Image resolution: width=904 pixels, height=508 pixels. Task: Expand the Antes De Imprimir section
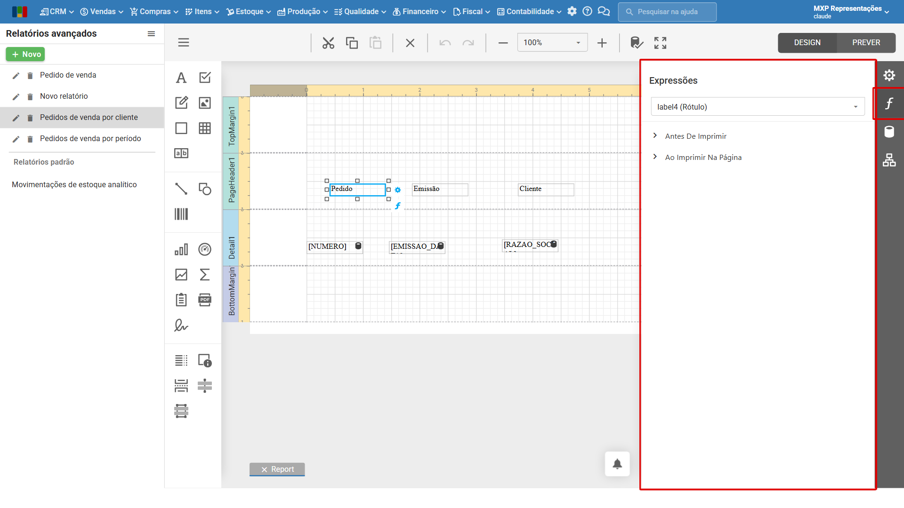tap(695, 136)
